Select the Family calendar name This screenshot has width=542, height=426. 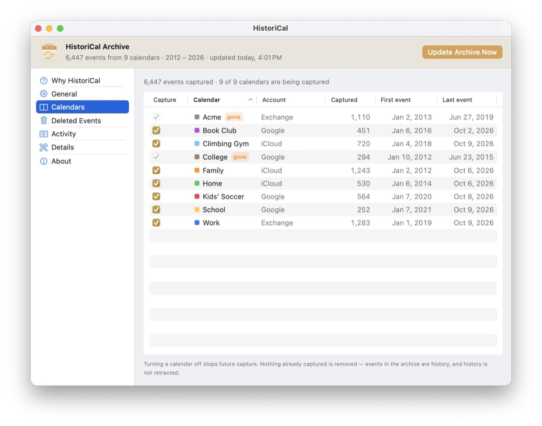click(x=213, y=170)
